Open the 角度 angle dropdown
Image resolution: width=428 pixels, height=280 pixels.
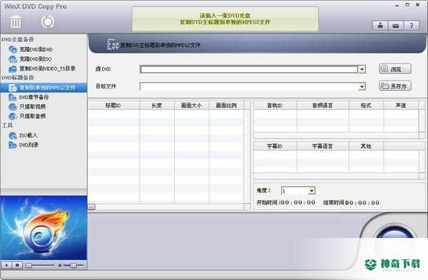pos(311,191)
